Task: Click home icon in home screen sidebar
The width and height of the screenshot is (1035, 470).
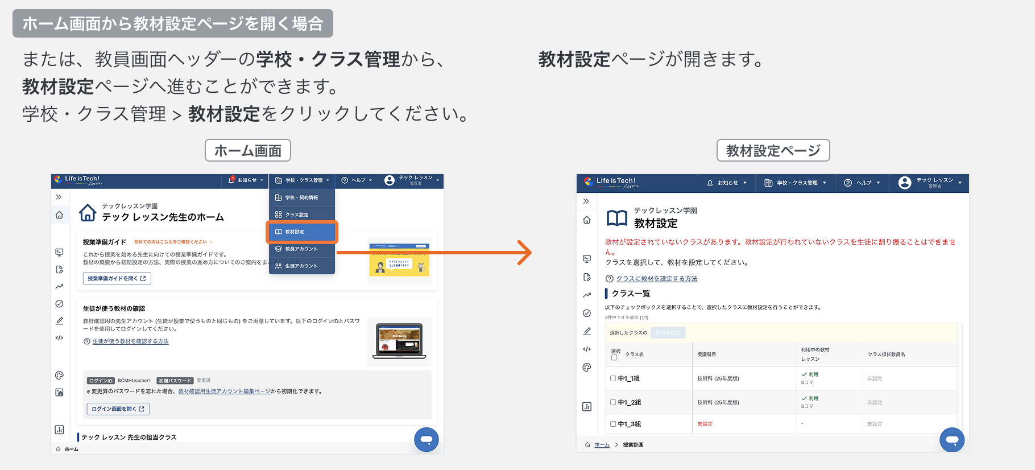Action: pos(59,215)
